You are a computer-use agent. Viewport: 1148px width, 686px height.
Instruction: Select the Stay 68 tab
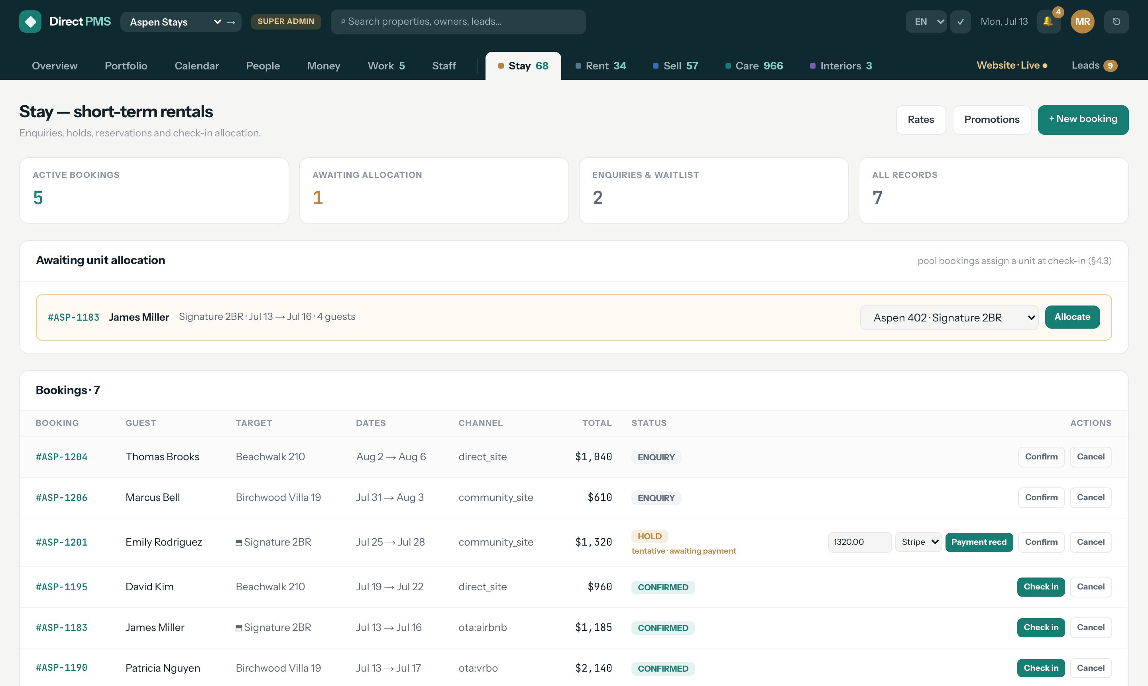click(523, 66)
